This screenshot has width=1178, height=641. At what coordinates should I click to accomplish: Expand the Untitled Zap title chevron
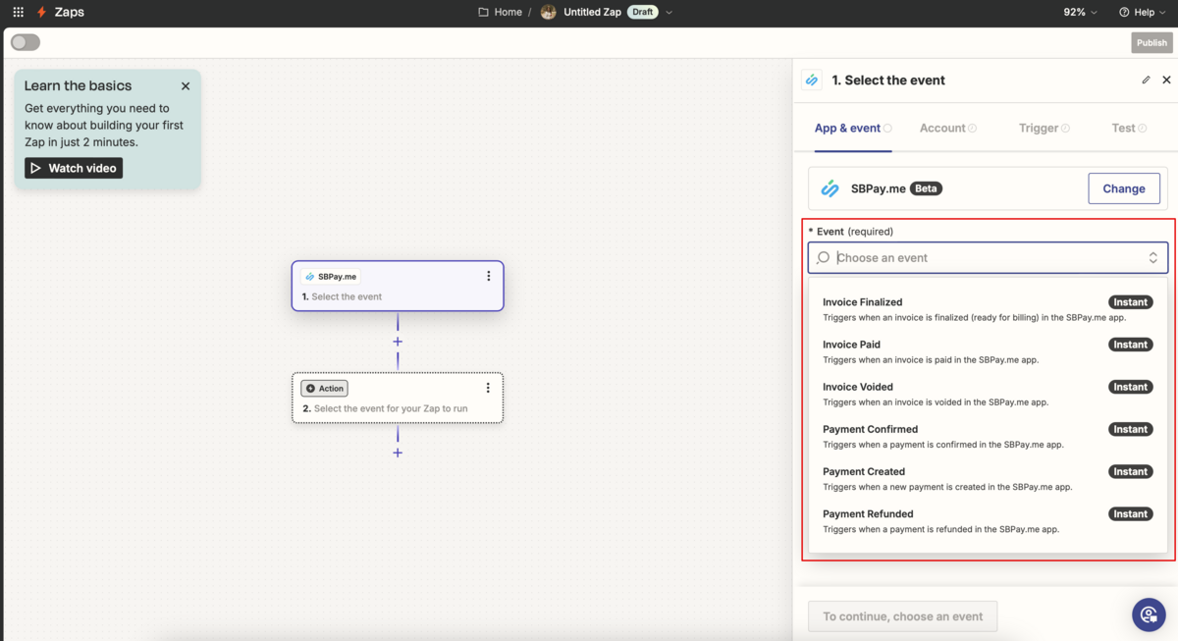669,12
